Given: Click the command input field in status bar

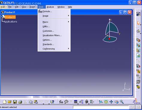Looking at the screenshot, I should point(101,107).
